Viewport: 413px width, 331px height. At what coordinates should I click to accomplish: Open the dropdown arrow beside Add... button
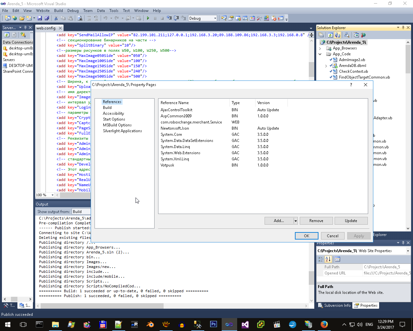tap(295, 221)
